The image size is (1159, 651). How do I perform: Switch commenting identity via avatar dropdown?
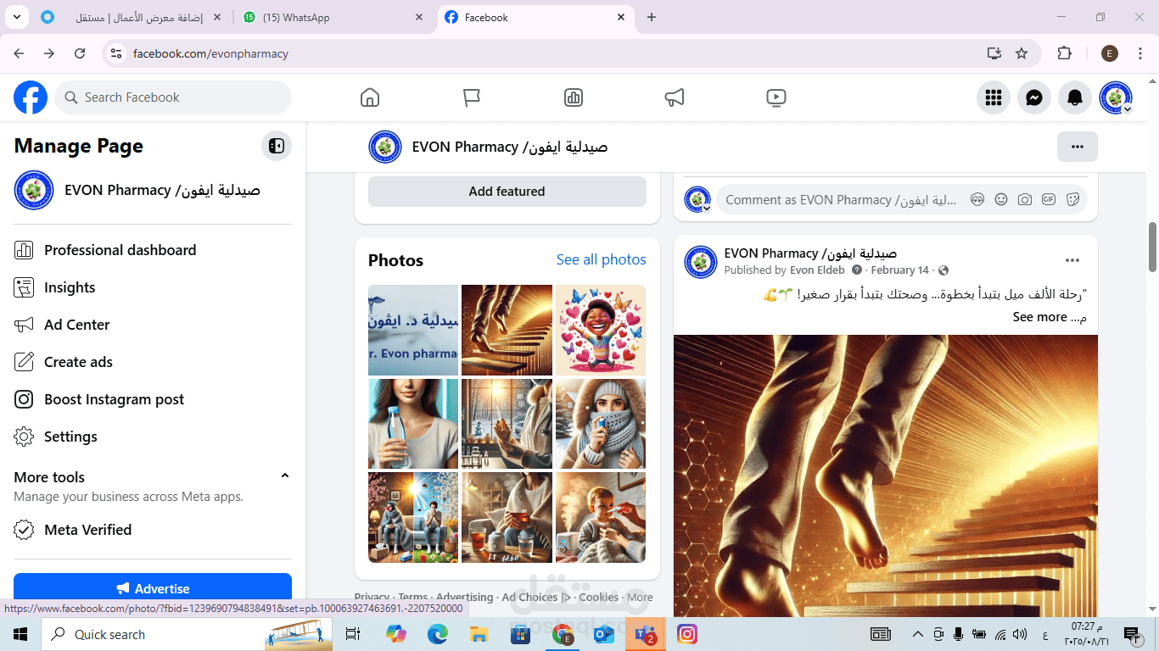point(697,200)
